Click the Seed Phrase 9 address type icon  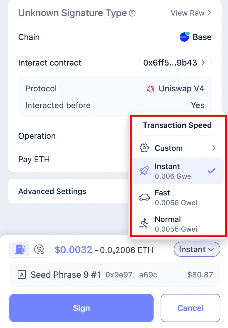(22, 275)
